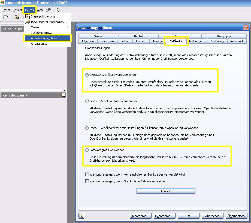Enable warning for non-recommended Grafiktreiber checkbox
Screen dimensions: 251x223
tap(87, 174)
